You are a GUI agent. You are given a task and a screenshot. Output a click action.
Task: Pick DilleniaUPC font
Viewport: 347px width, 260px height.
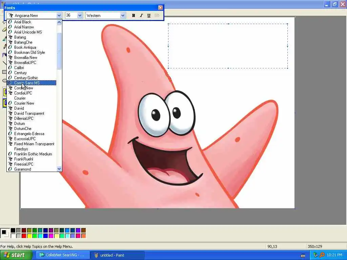click(32, 118)
